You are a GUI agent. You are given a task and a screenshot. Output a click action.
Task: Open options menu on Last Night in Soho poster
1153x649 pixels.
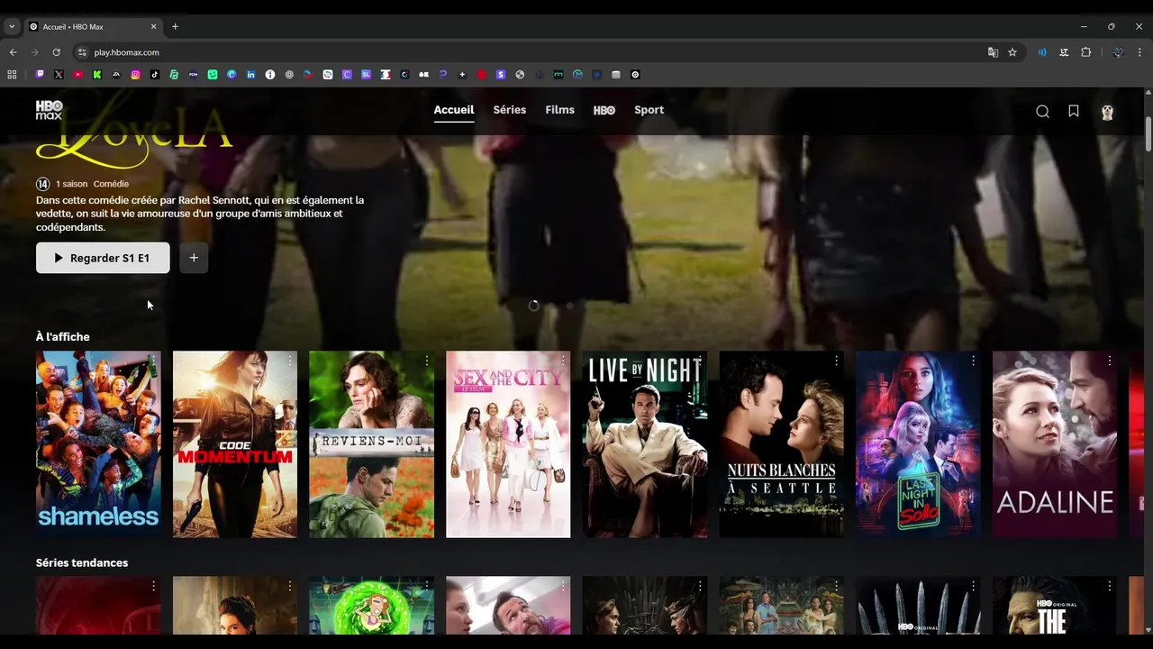tap(973, 361)
